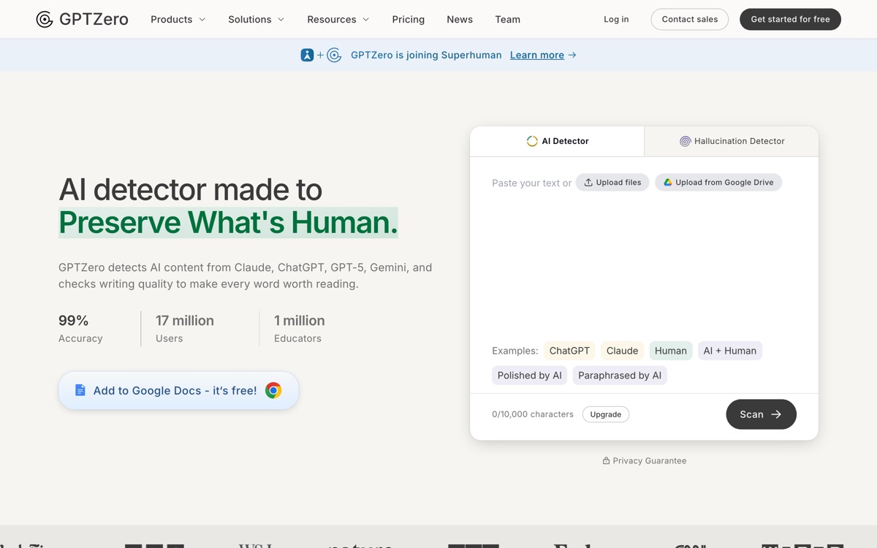Select the Human example

670,351
